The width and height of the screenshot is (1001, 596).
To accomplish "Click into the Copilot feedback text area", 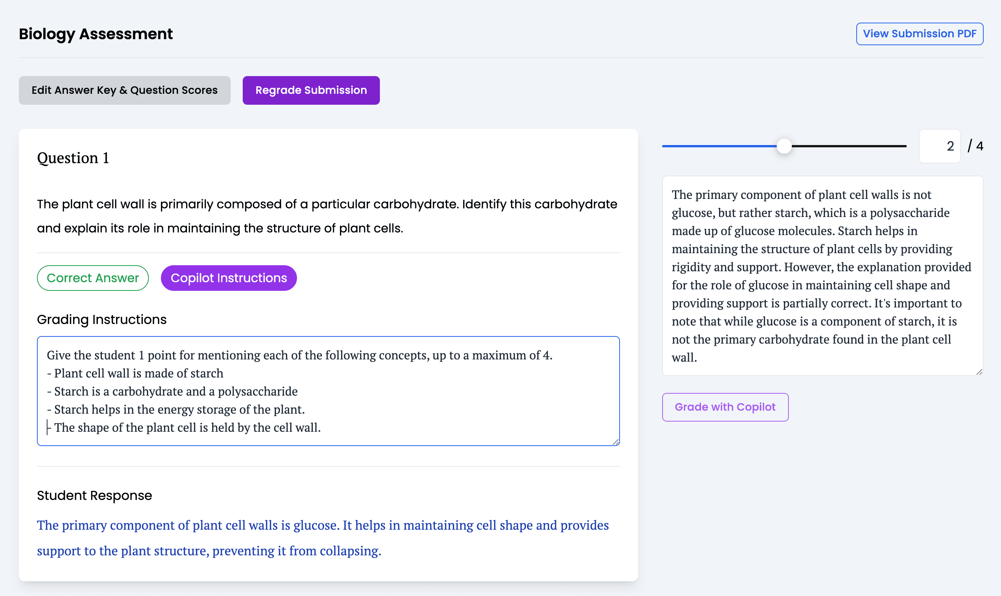I will click(x=822, y=275).
